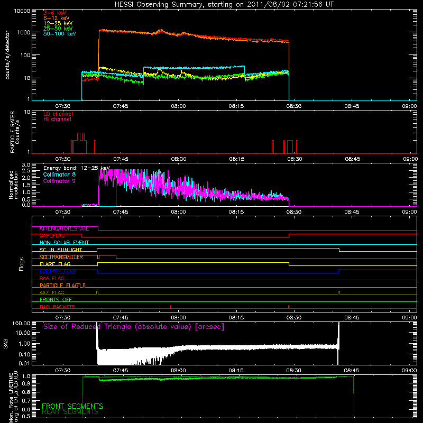This screenshot has width=423, height=423.
Task: Click the HESSI Observing Summary title text
Action: point(224,5)
